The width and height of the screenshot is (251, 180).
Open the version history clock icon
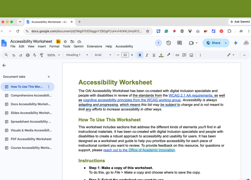169,43
